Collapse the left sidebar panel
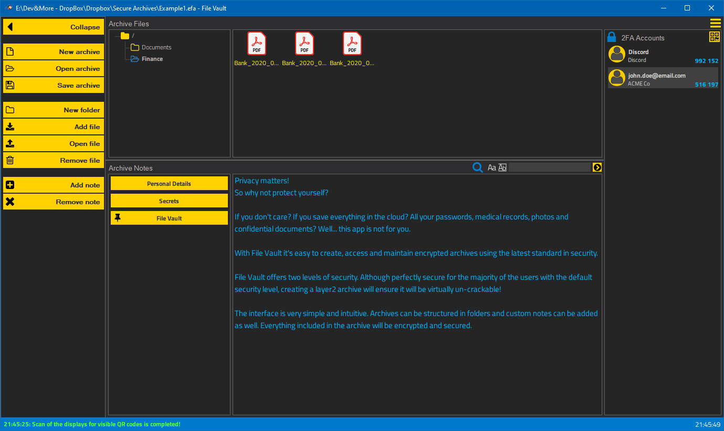 pyautogui.click(x=54, y=27)
